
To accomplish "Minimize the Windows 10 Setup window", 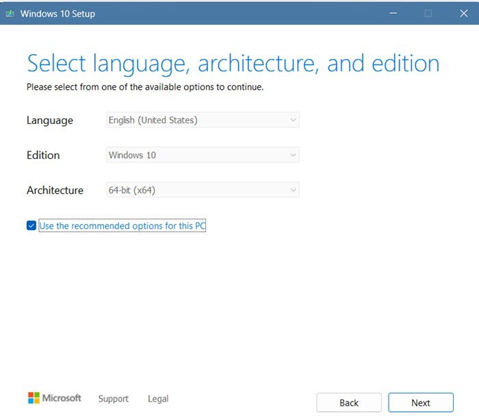I will [393, 13].
